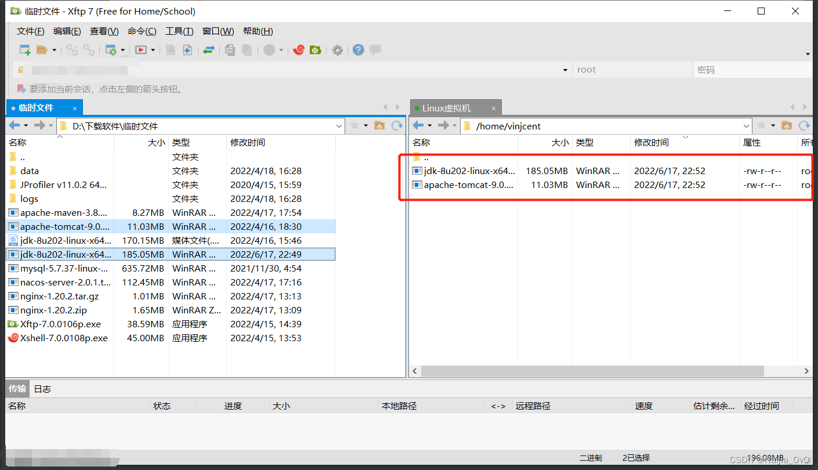Open the 工具(T) menu

[179, 31]
